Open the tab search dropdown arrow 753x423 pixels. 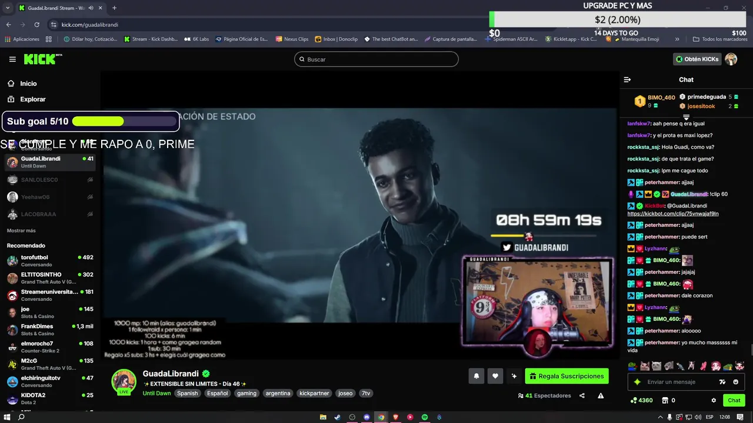[7, 8]
